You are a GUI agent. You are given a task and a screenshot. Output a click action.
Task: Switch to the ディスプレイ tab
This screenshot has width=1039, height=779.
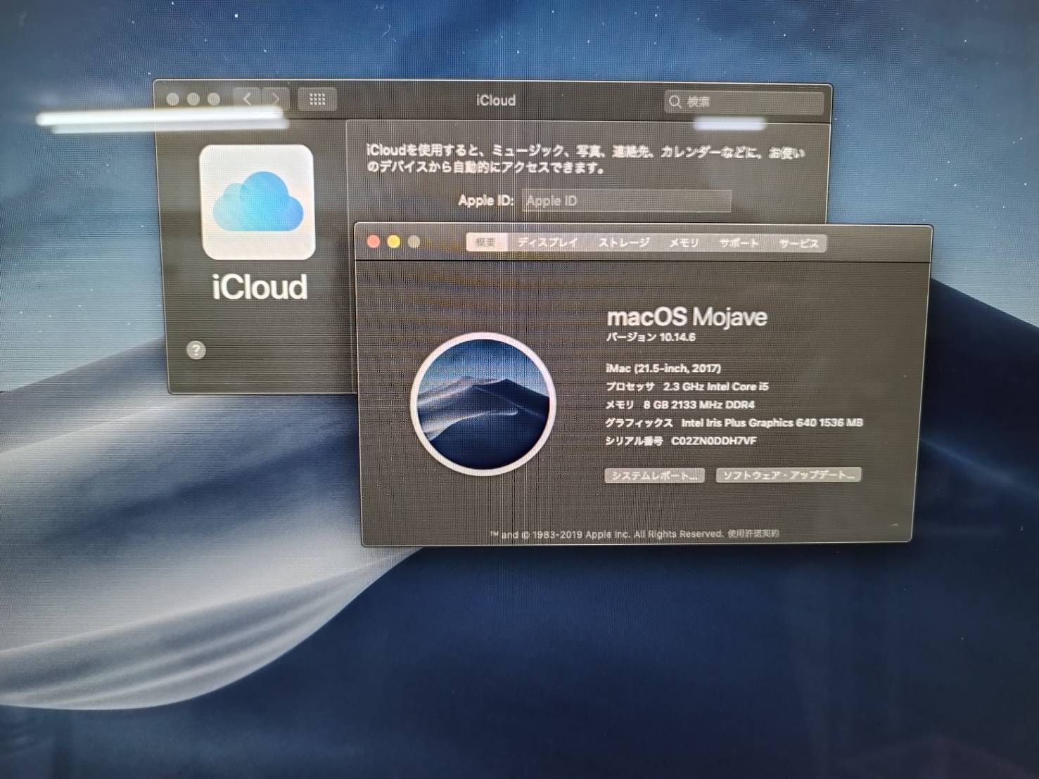(x=547, y=243)
